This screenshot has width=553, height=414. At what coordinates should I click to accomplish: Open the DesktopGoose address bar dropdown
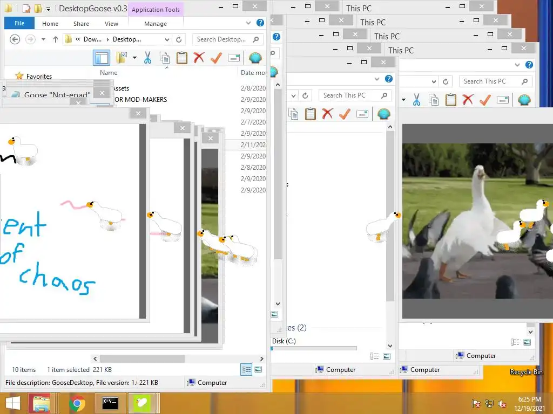pos(167,39)
